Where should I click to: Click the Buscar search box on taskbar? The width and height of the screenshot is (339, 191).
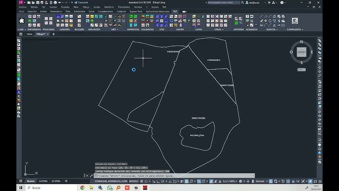pos(51,188)
